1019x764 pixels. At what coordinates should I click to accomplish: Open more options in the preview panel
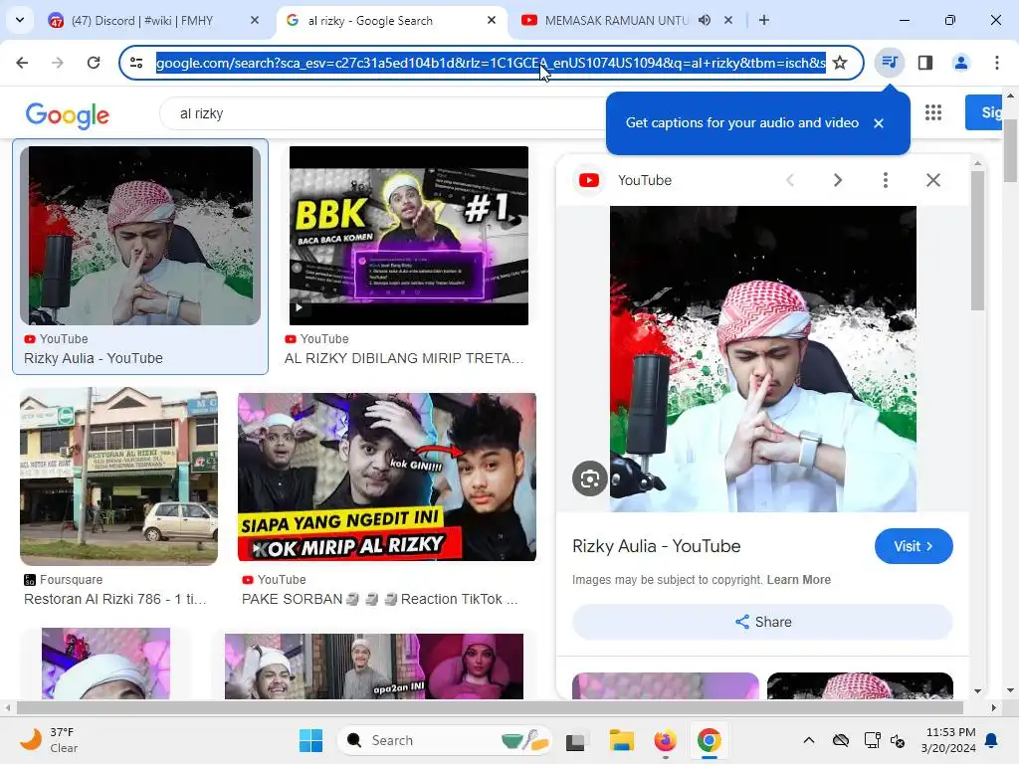click(885, 180)
